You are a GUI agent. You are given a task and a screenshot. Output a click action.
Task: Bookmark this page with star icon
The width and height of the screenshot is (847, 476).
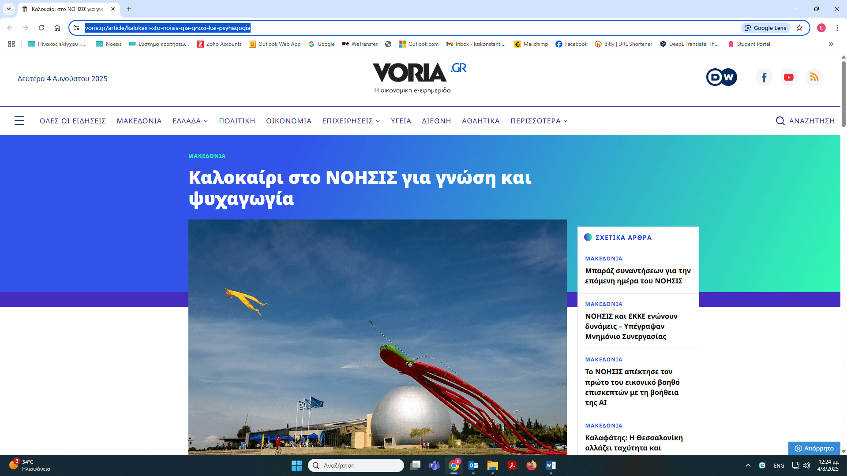(x=799, y=28)
